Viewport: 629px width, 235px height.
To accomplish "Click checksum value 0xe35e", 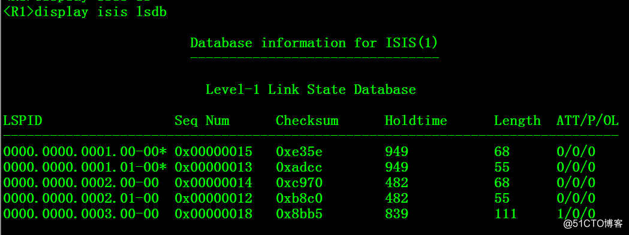I will 299,152.
